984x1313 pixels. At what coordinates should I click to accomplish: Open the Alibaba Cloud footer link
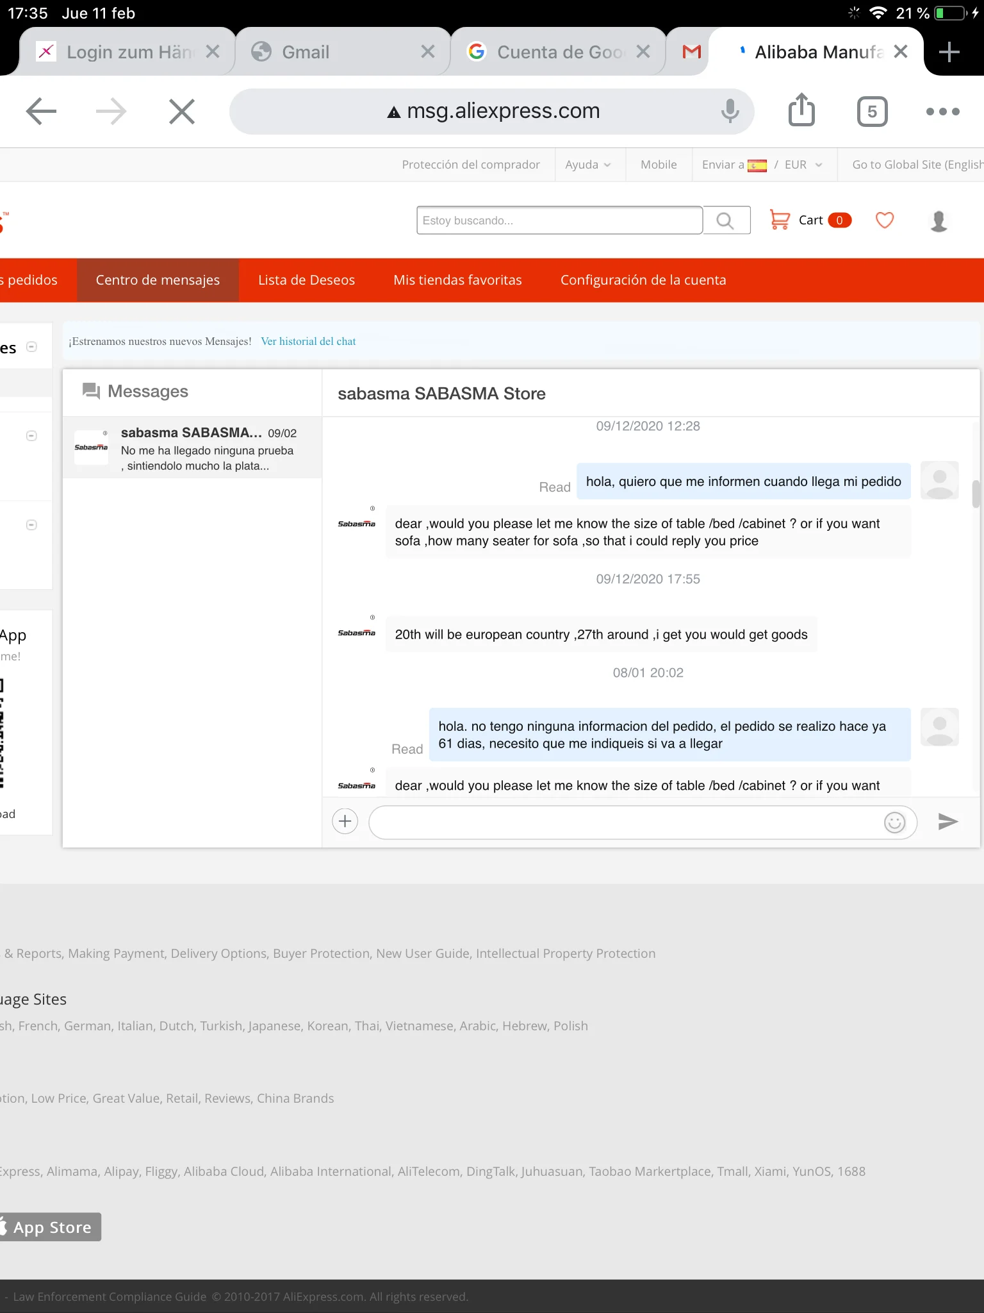(x=224, y=1171)
